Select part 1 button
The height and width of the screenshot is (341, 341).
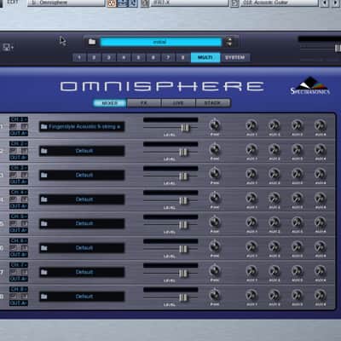[x=79, y=58]
